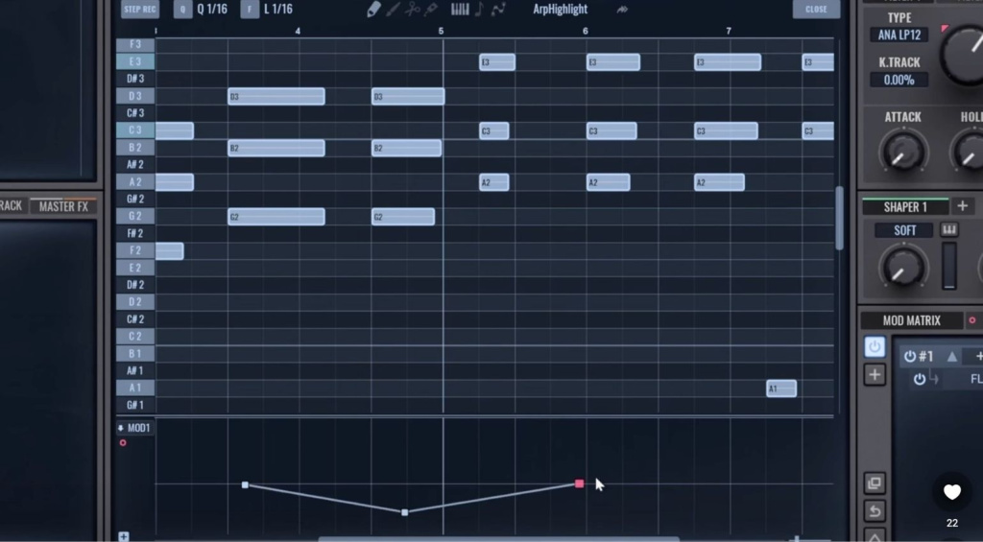Click the plus icon beside SHAPER 1
Image resolution: width=983 pixels, height=542 pixels.
tap(962, 205)
